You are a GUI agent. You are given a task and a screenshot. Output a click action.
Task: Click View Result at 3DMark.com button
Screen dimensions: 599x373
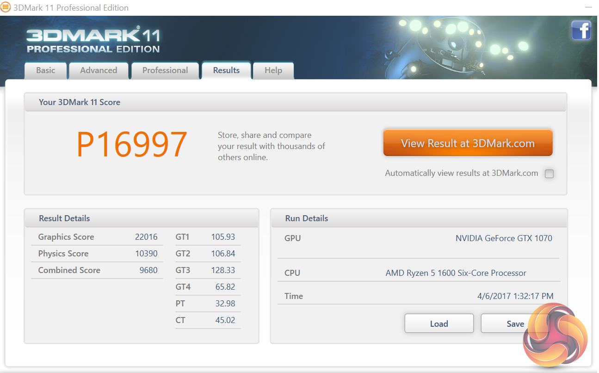click(x=468, y=143)
